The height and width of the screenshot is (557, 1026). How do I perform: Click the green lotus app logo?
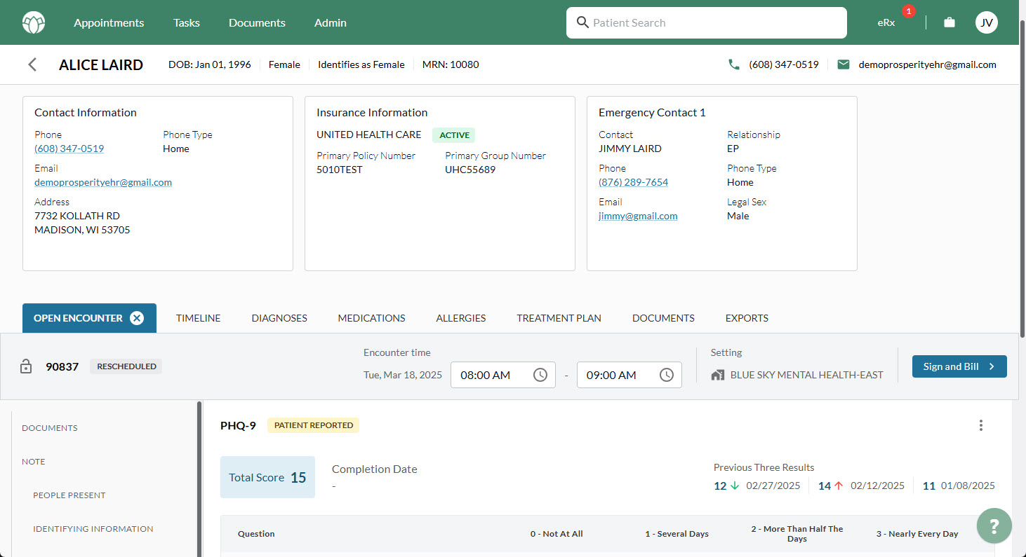coord(32,22)
